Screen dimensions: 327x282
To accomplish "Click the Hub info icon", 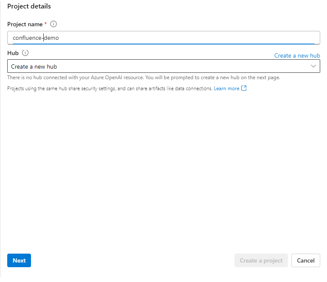I will coord(25,53).
